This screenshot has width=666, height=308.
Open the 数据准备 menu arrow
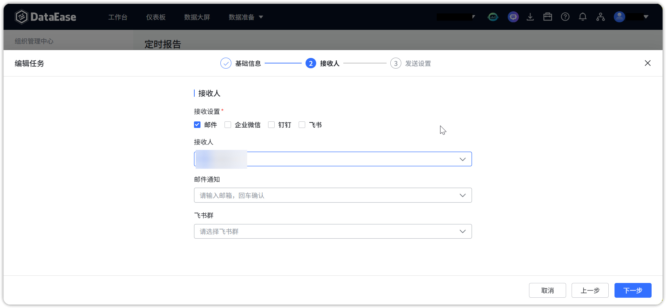point(261,17)
